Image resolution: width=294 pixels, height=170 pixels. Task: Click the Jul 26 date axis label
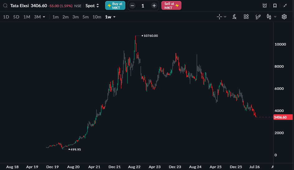[x=254, y=167]
